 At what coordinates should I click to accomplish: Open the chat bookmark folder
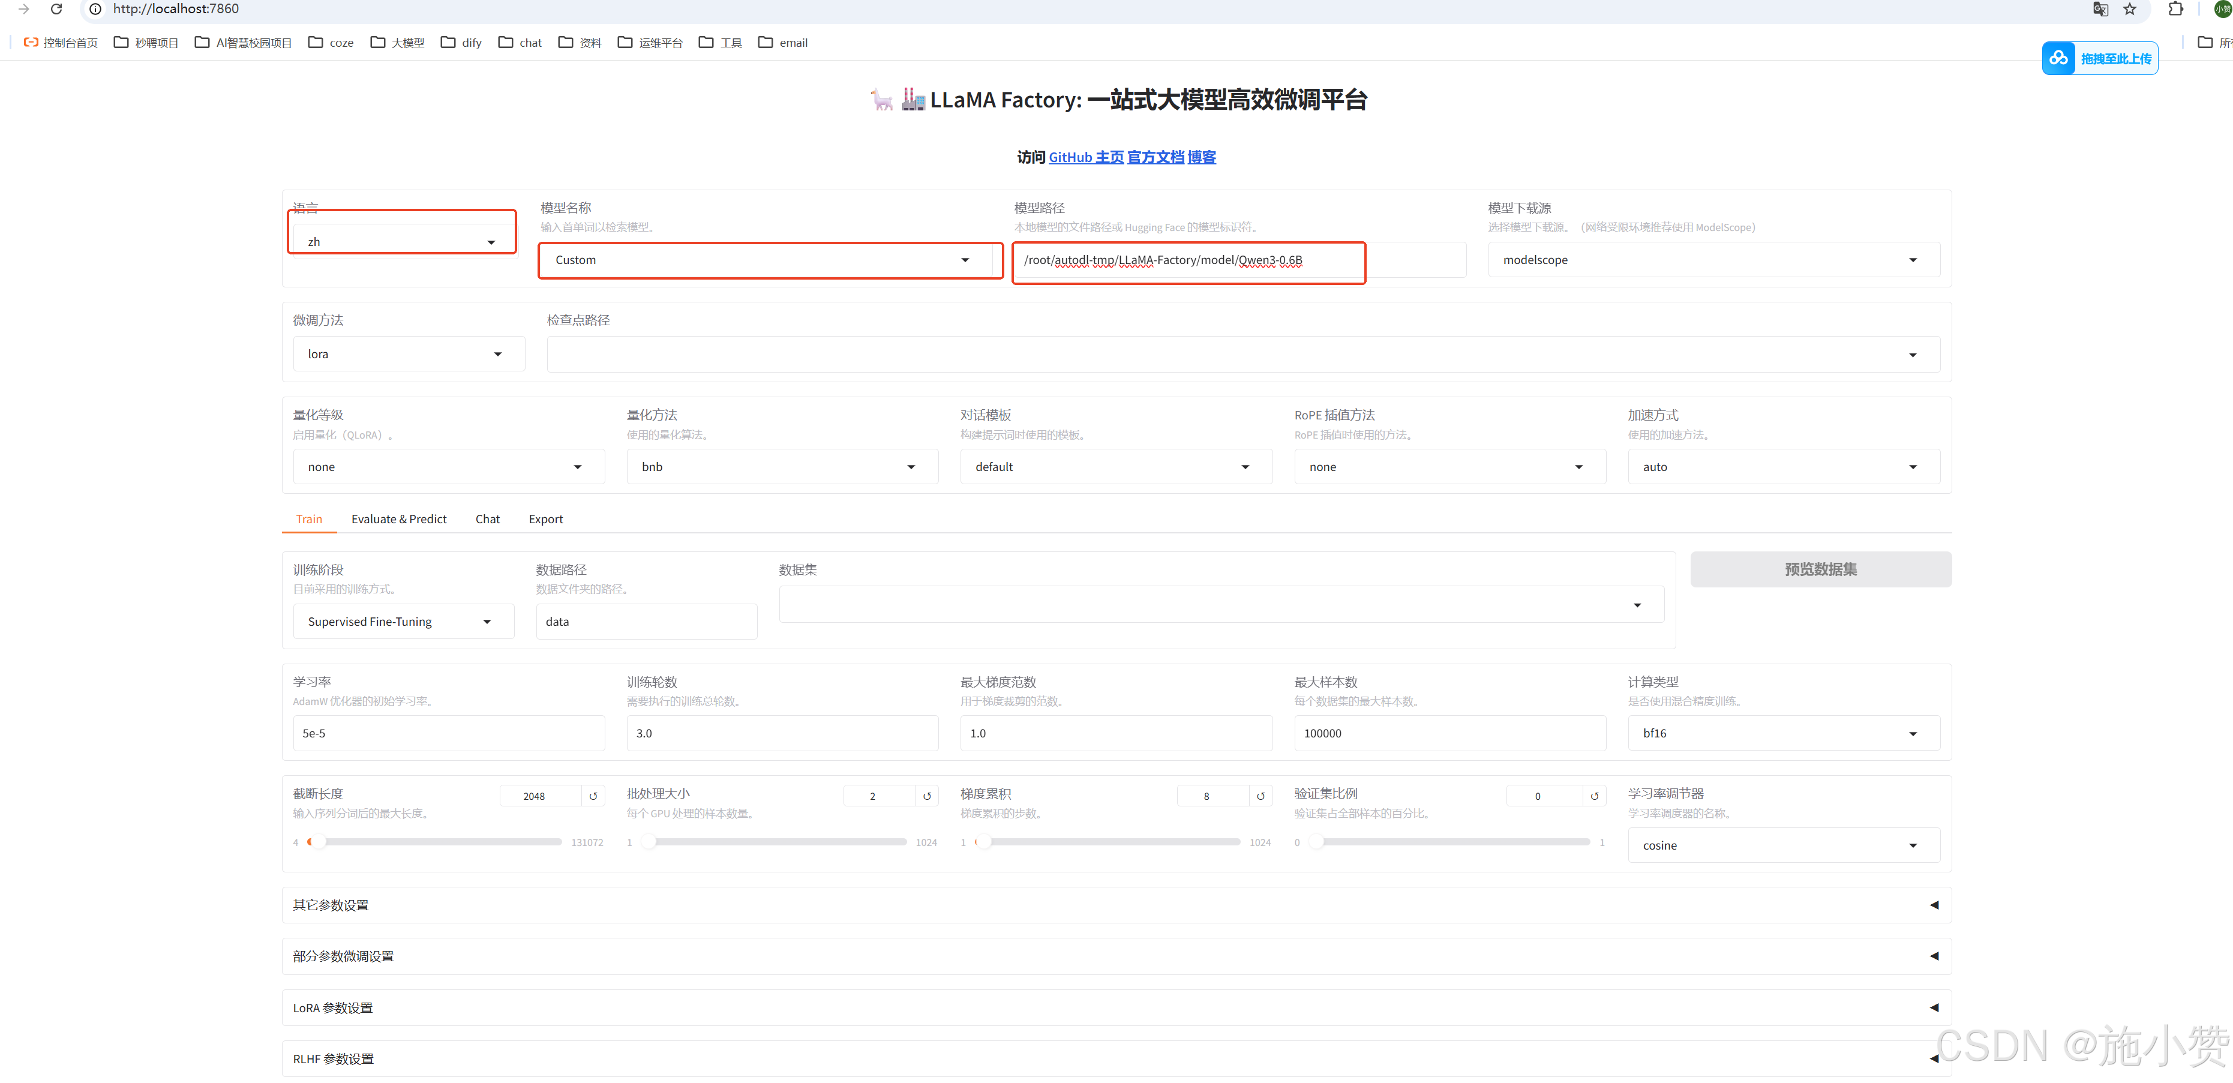tap(520, 43)
